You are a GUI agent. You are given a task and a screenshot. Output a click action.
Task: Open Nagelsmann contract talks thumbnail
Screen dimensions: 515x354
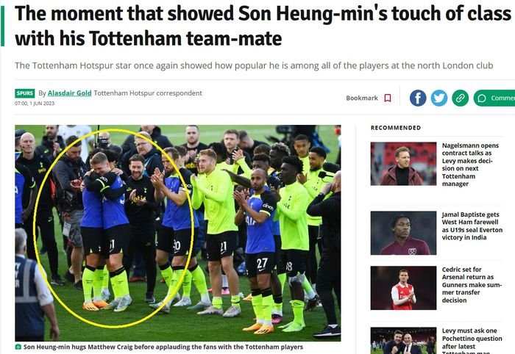(403, 164)
